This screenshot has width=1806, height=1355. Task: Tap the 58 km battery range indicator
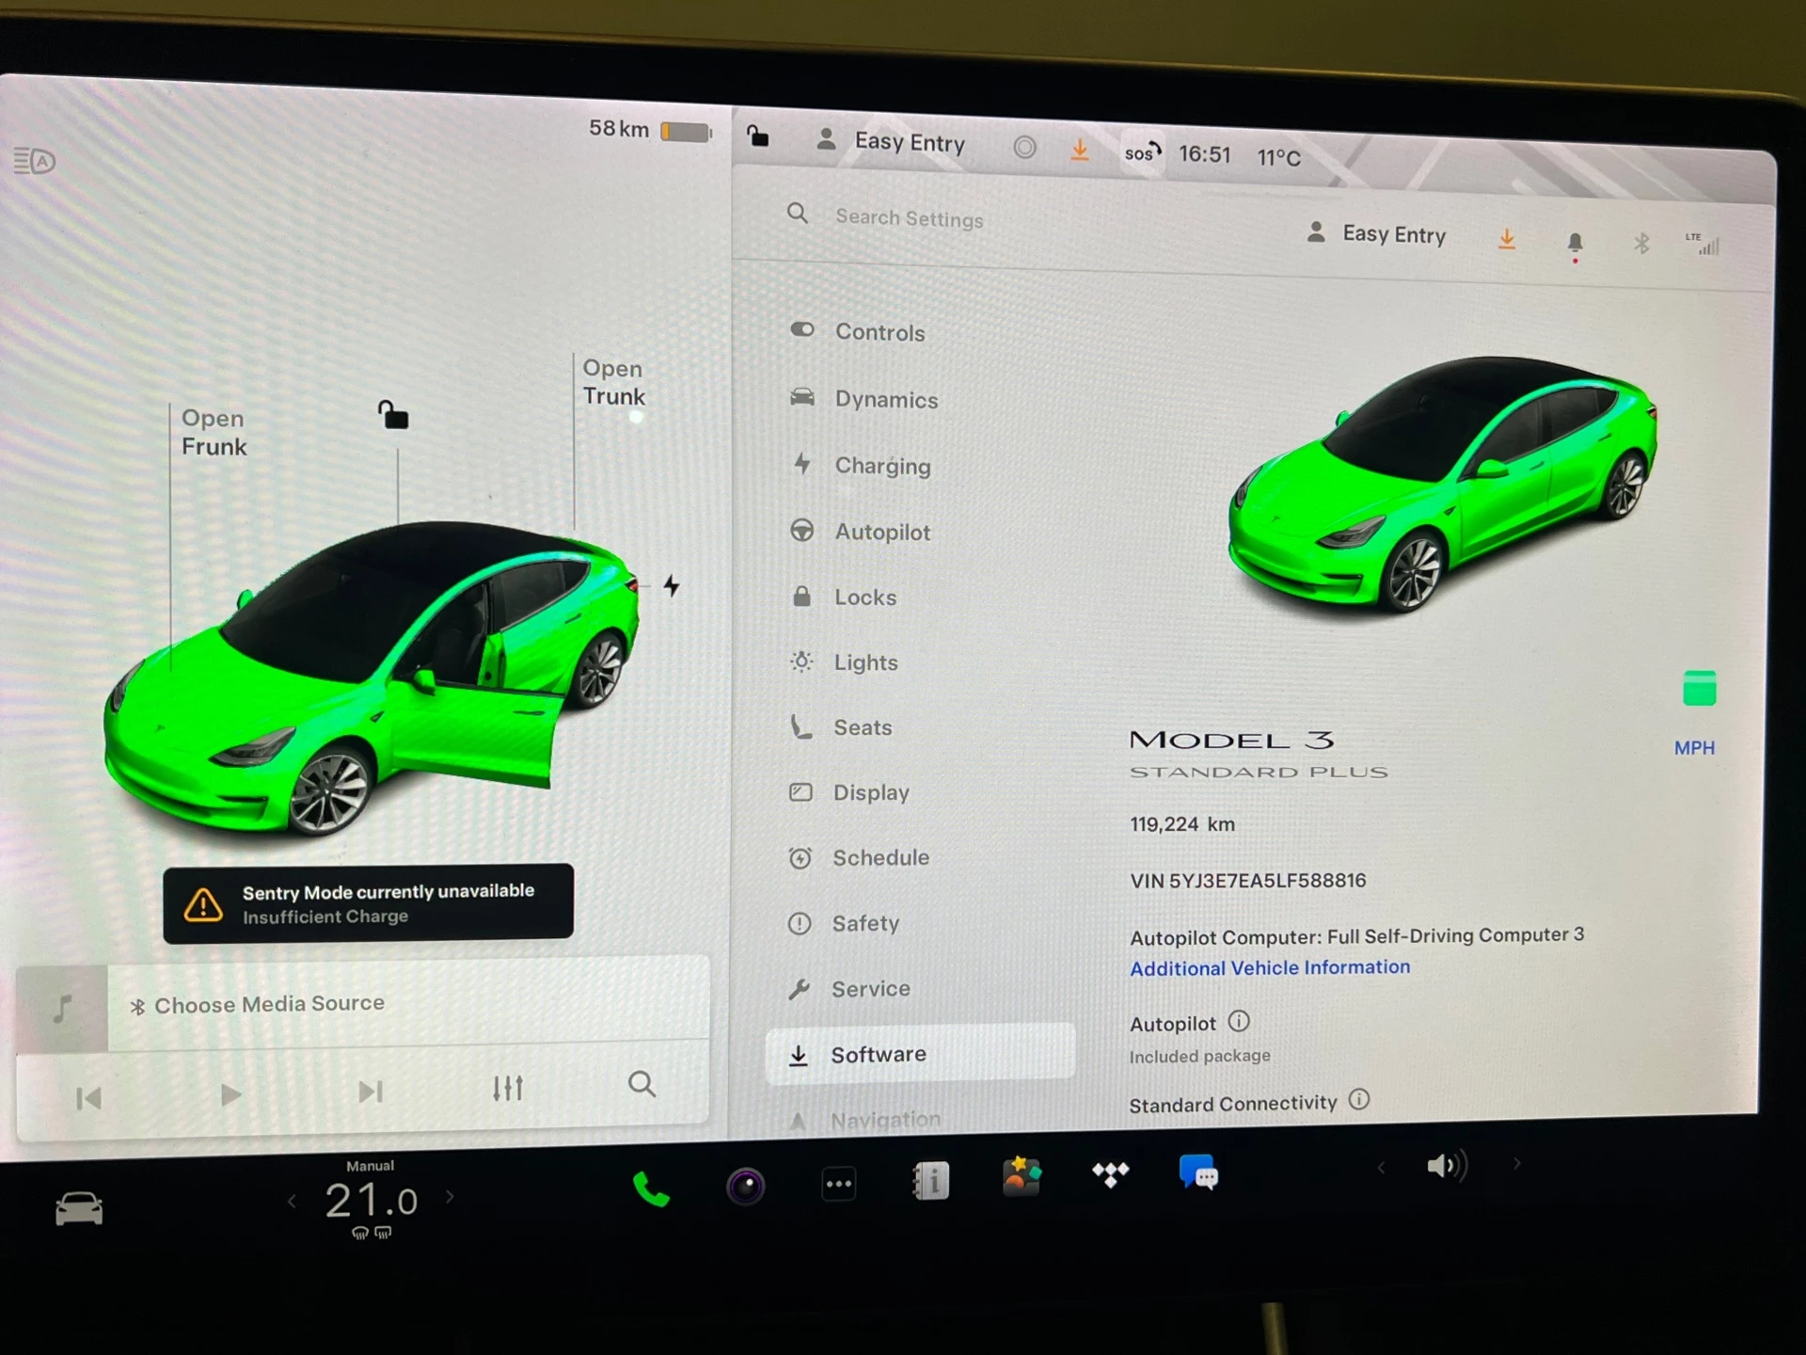pos(649,130)
